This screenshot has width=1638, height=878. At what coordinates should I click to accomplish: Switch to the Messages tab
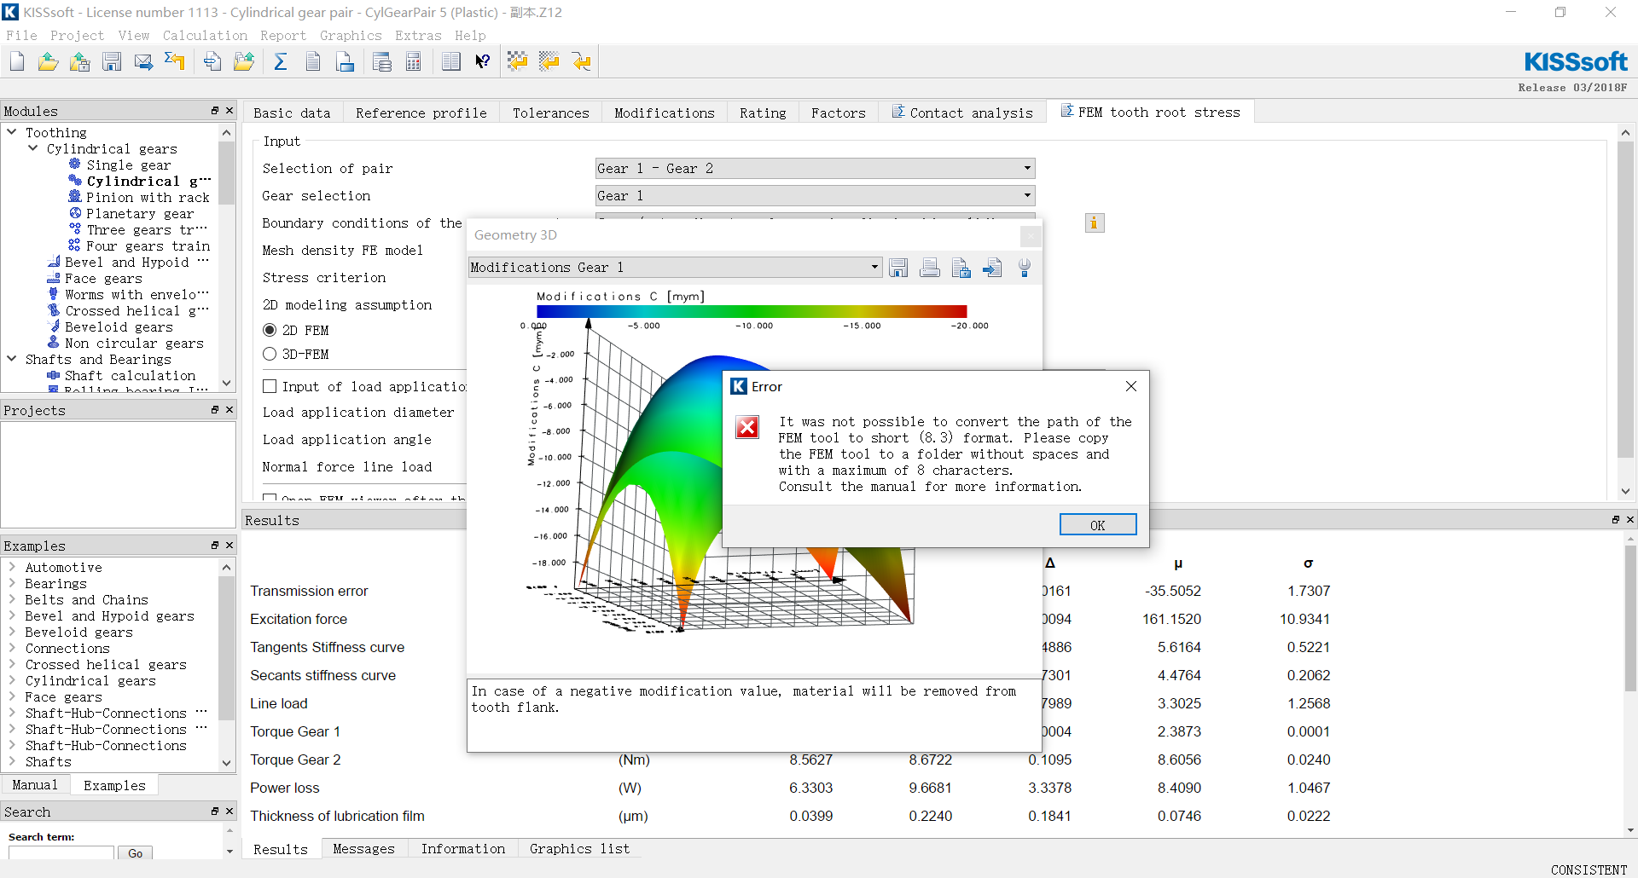pos(364,849)
